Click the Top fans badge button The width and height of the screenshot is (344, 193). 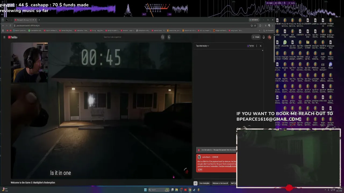(250, 46)
